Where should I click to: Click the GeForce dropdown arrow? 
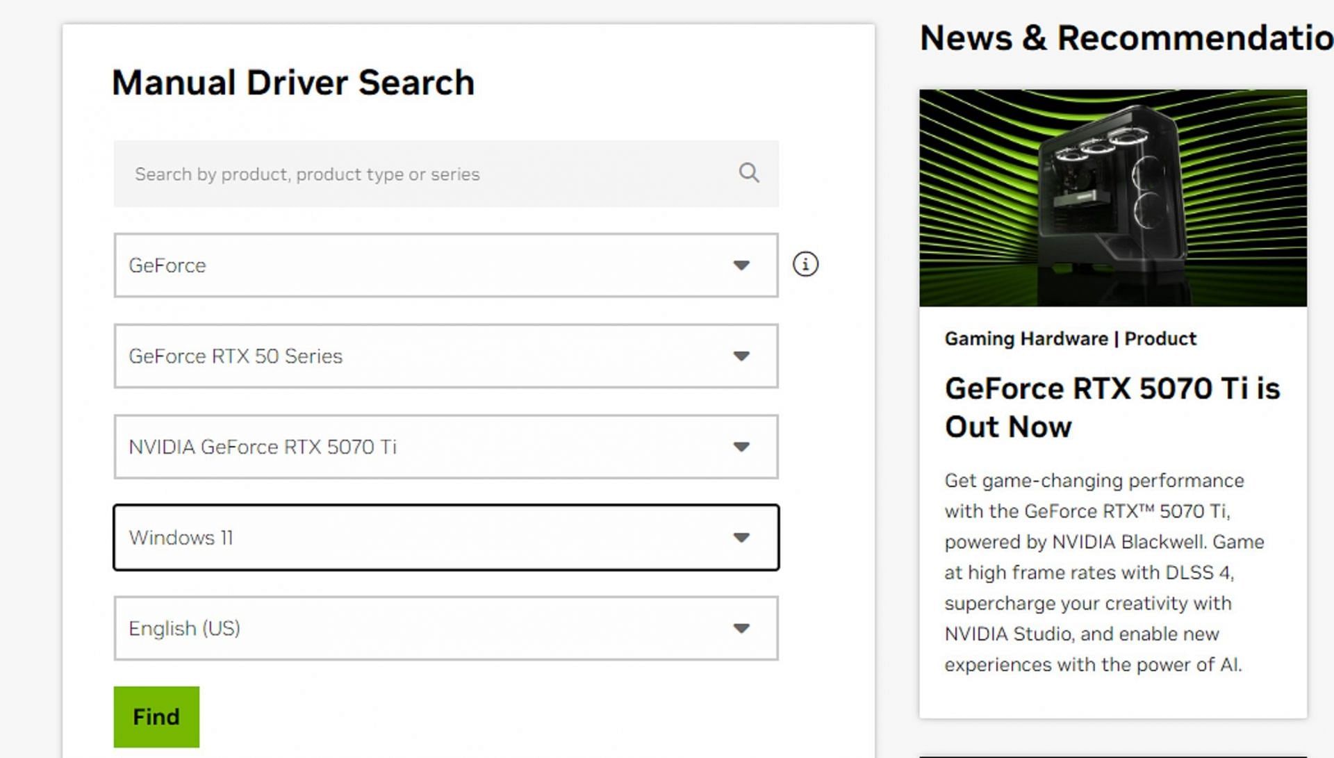point(741,265)
